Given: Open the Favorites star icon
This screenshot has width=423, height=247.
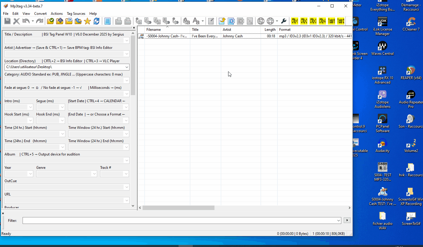Looking at the screenshot, I should point(87,21).
